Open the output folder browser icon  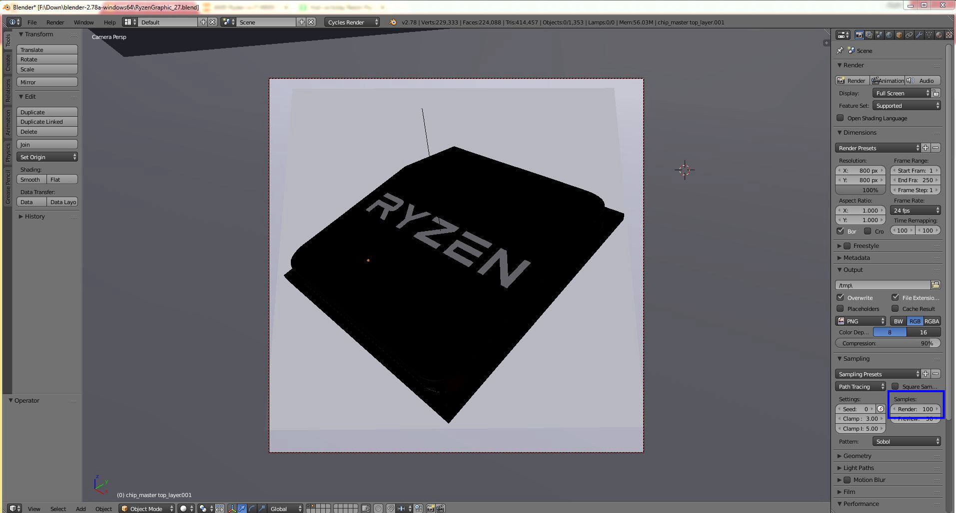[936, 285]
